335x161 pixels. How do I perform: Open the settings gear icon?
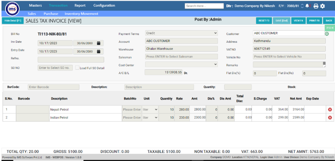(322, 6)
